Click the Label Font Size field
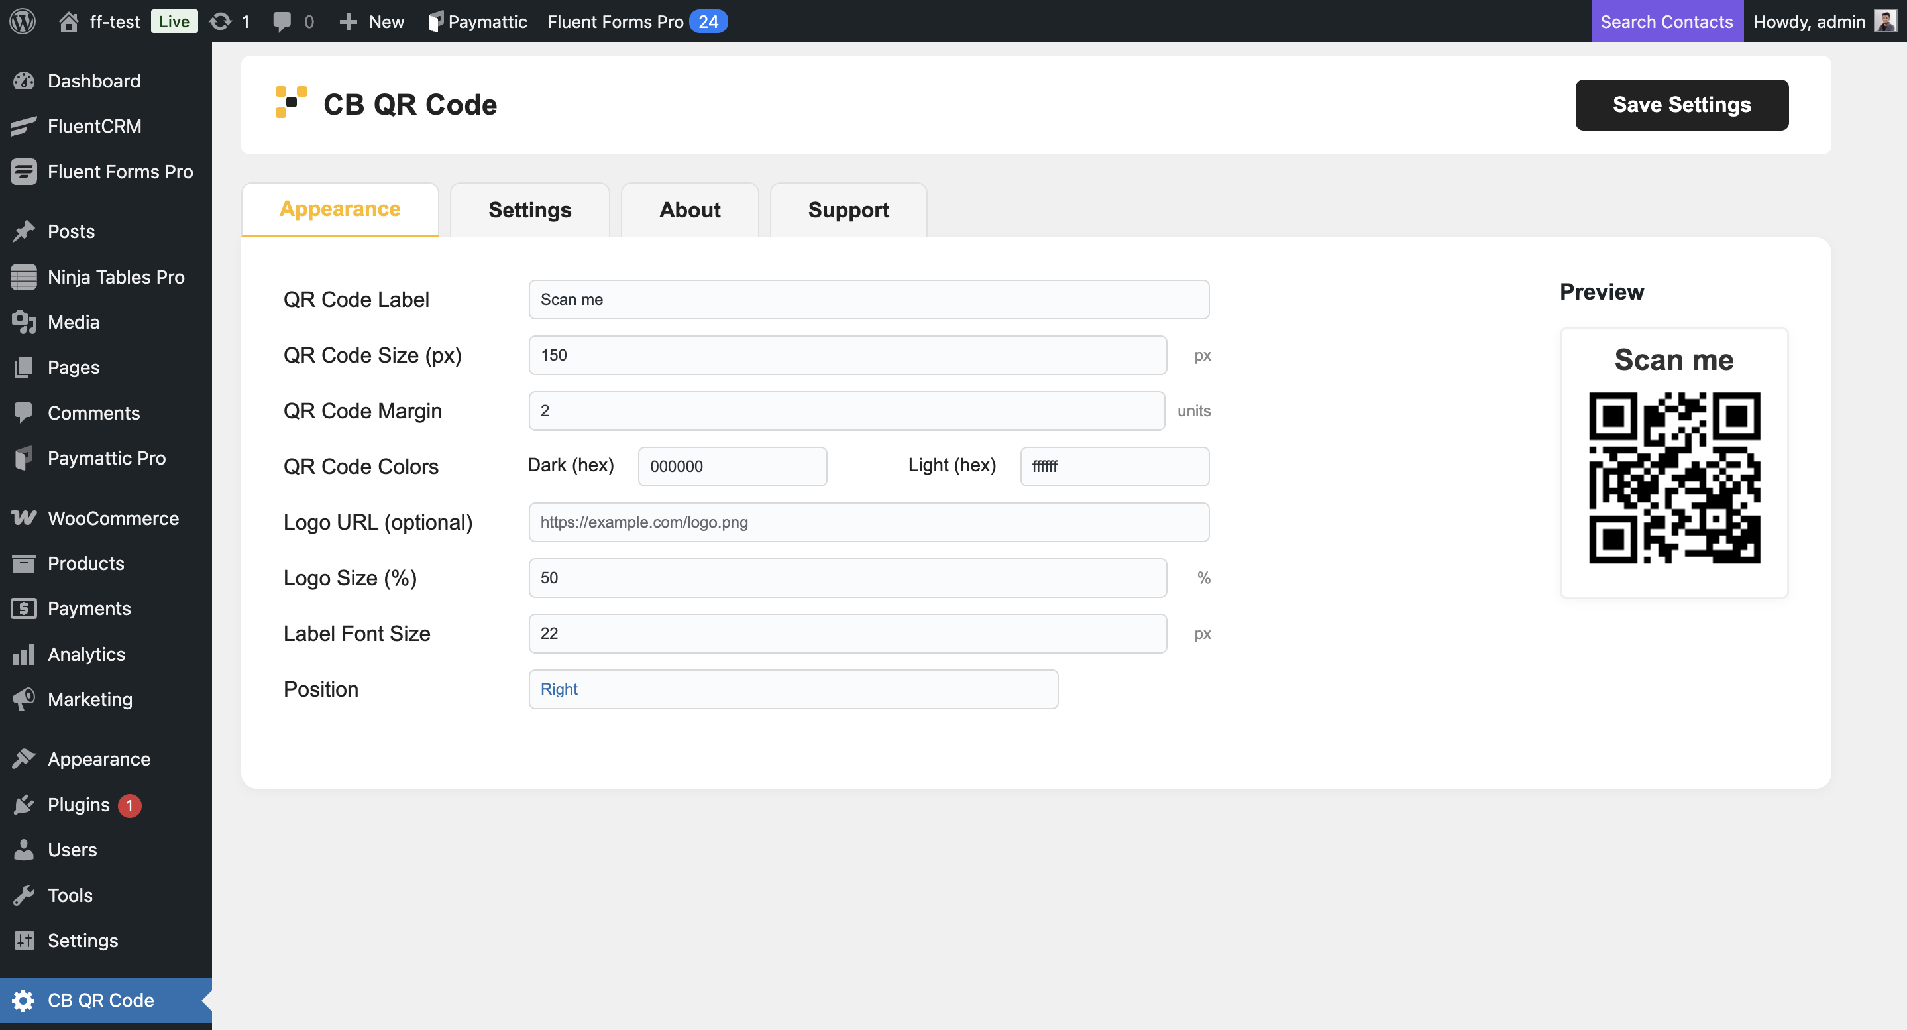 click(x=847, y=634)
